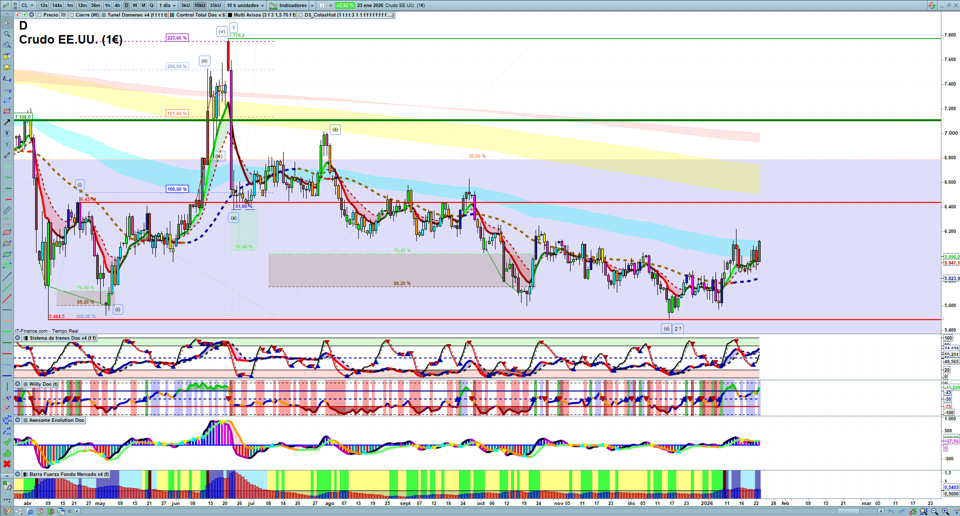Screen dimensions: 960x516
Task: Open the CL symbol dropdown
Action: tap(28, 6)
